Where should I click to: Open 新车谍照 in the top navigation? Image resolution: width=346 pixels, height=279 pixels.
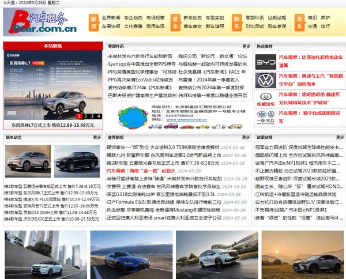pos(215,27)
